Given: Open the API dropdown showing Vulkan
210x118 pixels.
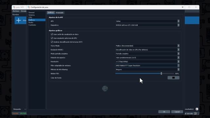Looking at the screenshot, I should [x=147, y=21].
